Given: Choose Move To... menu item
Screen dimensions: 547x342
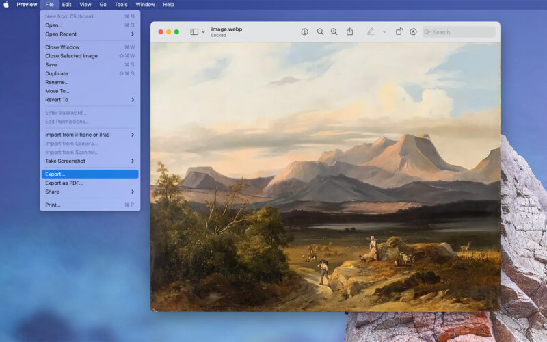Looking at the screenshot, I should (90, 91).
